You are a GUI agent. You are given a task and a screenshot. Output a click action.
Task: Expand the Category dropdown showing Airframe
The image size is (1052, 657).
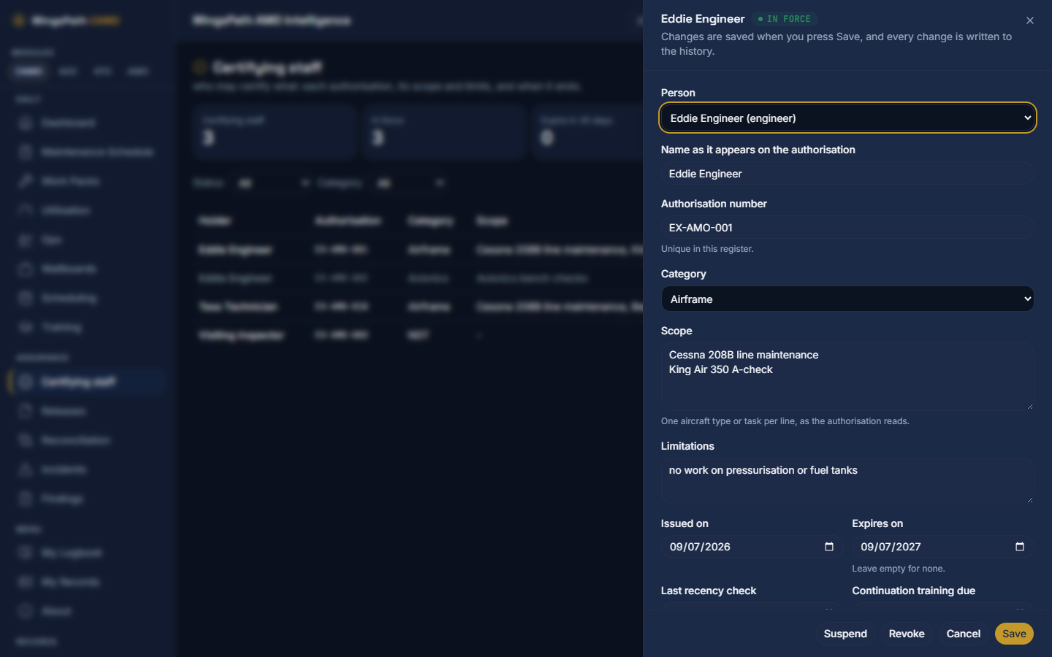(x=847, y=299)
